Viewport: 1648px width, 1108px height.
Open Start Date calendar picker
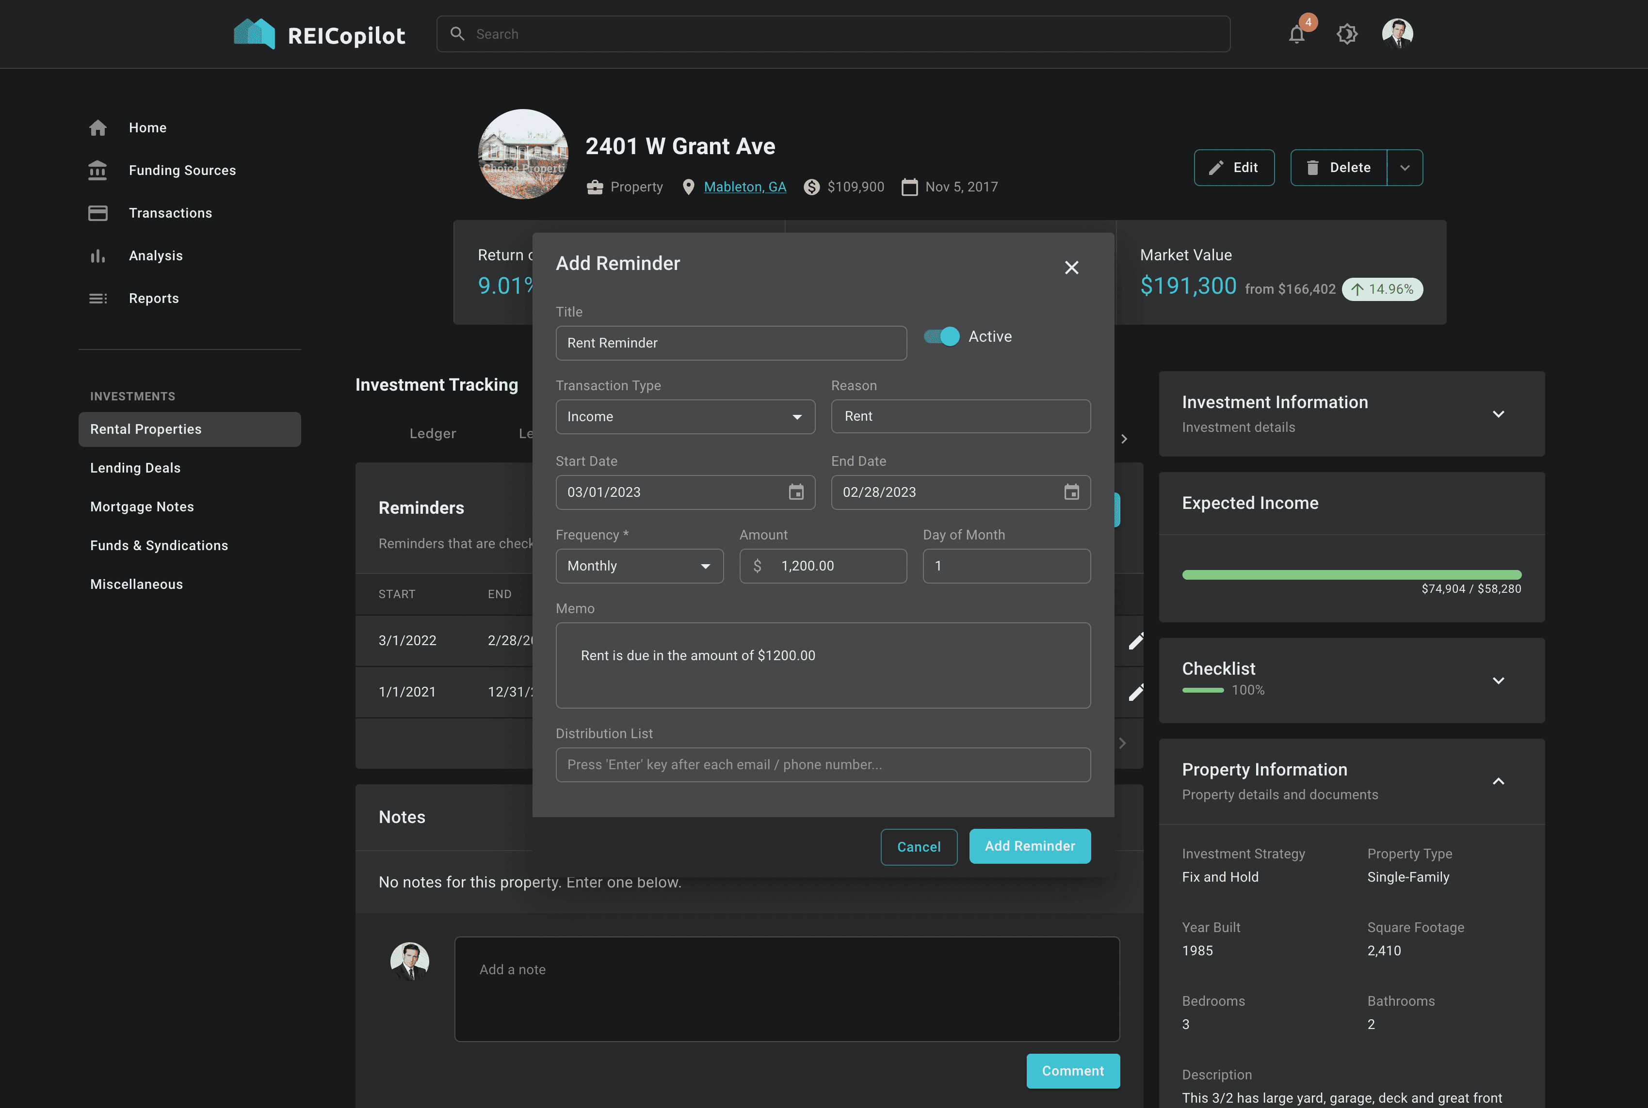point(796,492)
